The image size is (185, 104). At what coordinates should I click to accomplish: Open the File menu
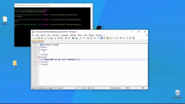tap(33, 35)
